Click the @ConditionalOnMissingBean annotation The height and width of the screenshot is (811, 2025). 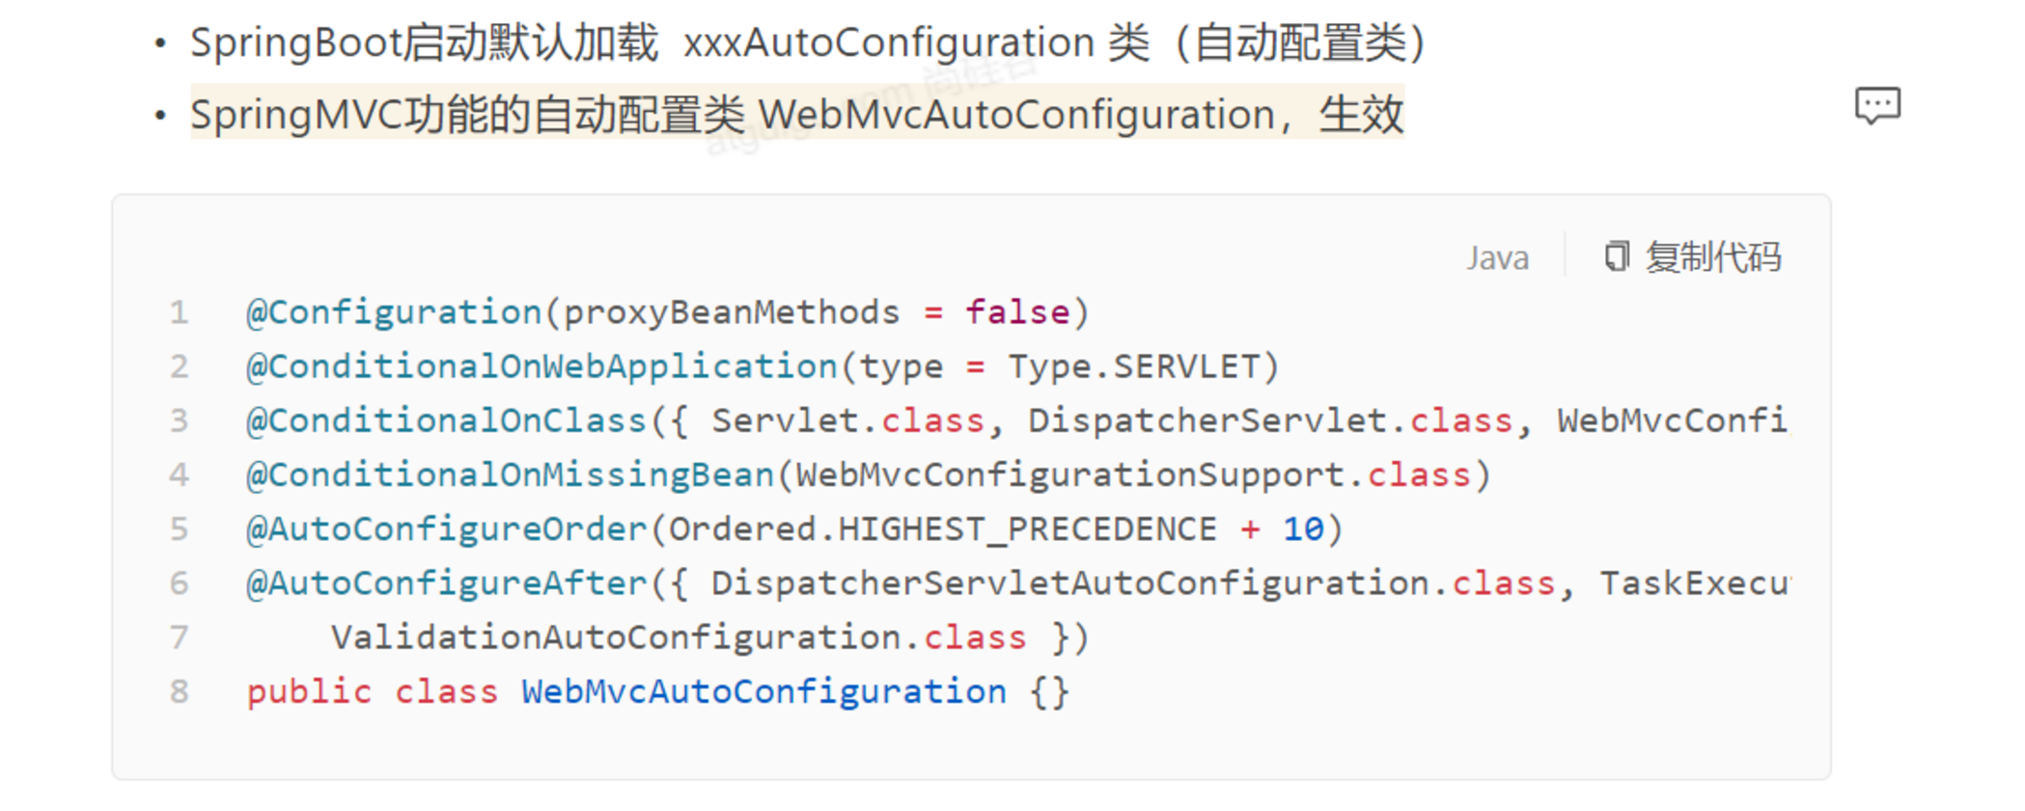coord(510,474)
